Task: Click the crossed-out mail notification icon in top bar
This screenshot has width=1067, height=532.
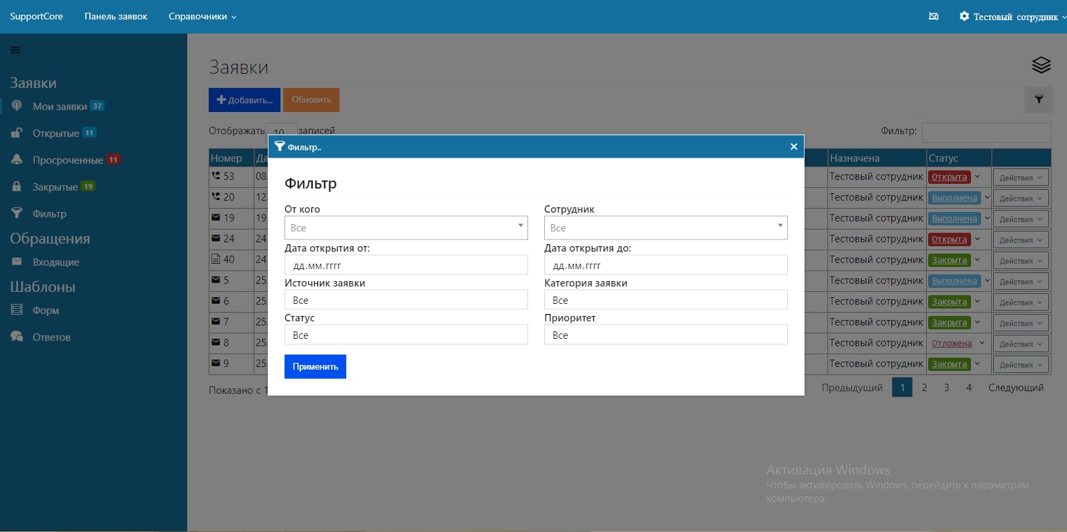Action: pyautogui.click(x=933, y=16)
